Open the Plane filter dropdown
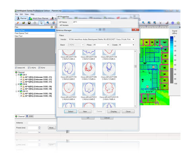 point(101,45)
